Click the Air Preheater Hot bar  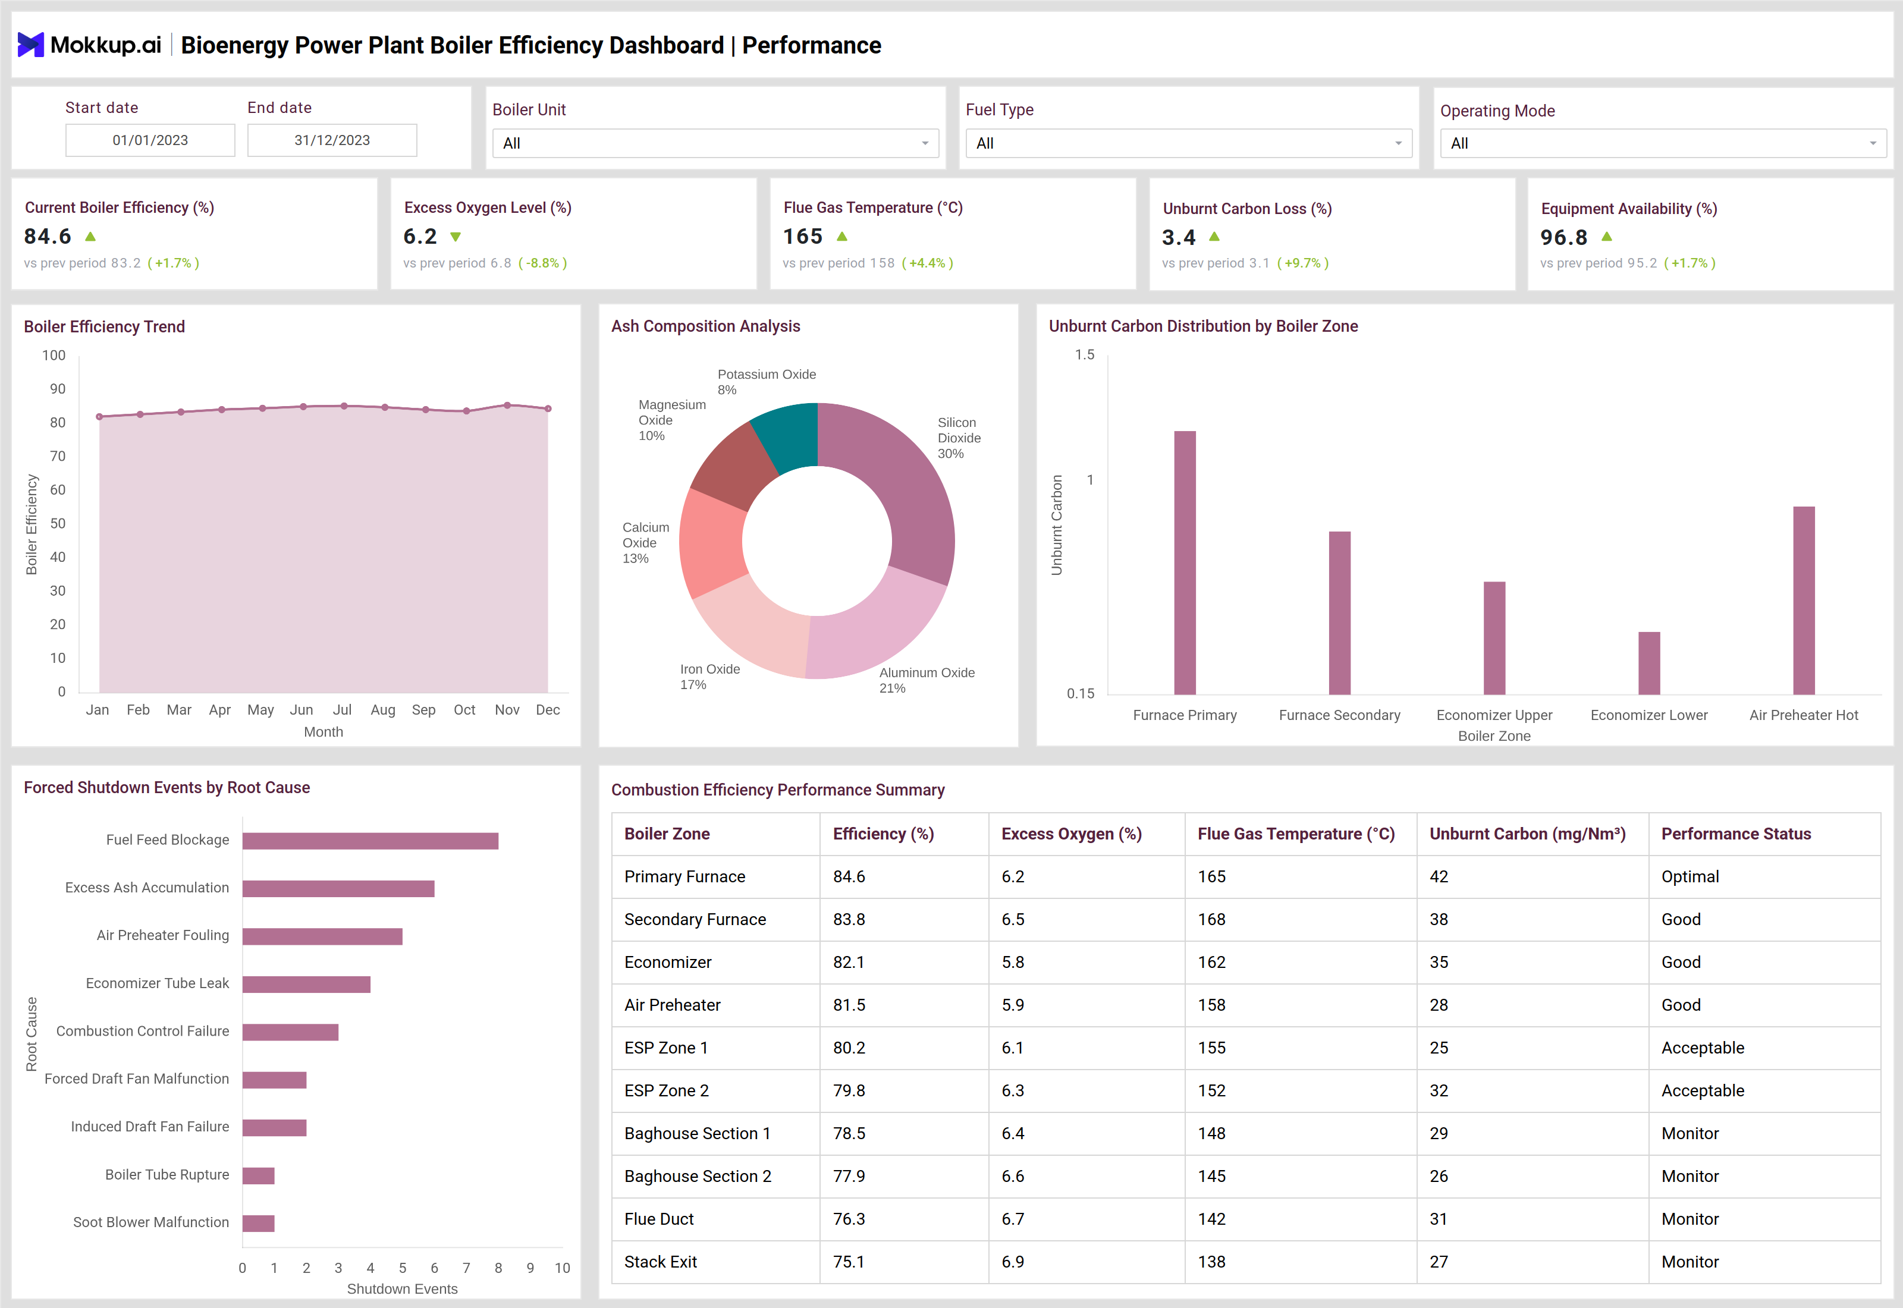click(x=1804, y=600)
